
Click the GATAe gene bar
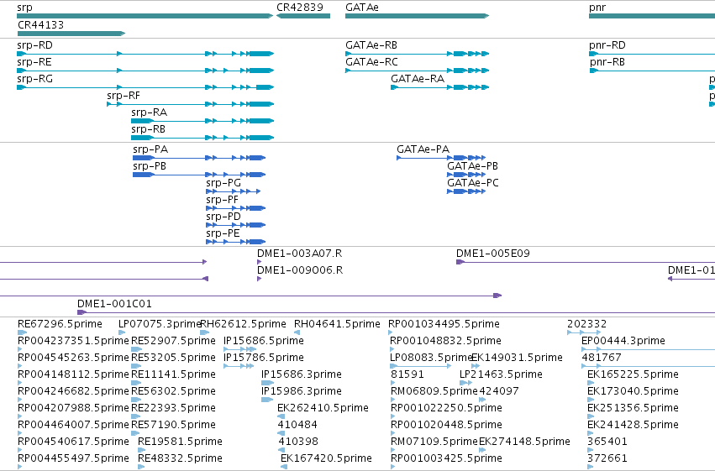(418, 16)
